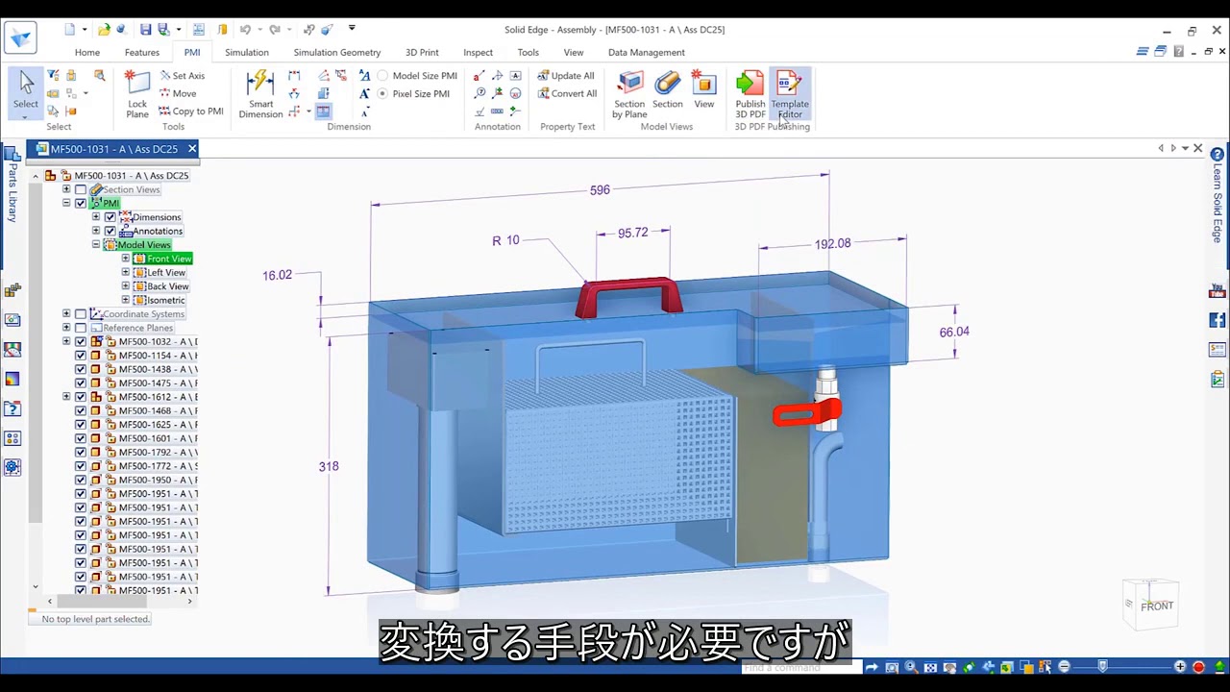Click Facebook icon in right sidebar
Viewport: 1230px width, 692px height.
tap(1218, 320)
